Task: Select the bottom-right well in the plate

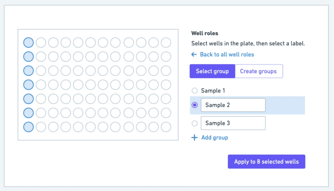Action: 166,127
